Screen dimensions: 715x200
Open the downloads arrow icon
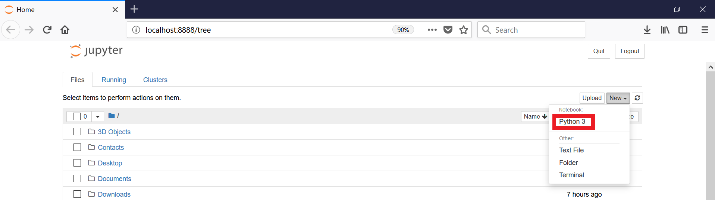coord(647,30)
